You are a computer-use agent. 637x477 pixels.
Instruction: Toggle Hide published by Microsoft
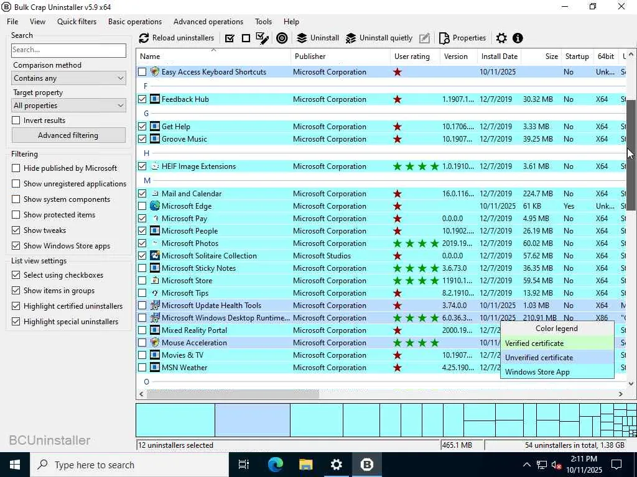tap(16, 168)
